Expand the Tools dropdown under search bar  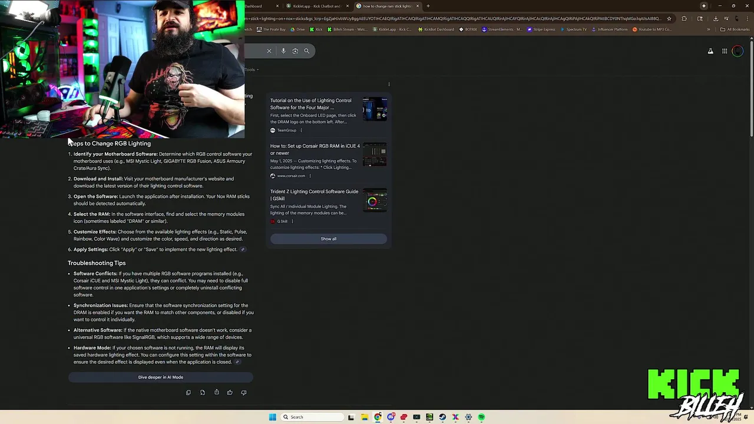(x=252, y=69)
